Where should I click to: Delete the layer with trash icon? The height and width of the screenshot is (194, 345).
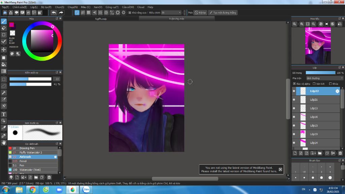(340, 153)
